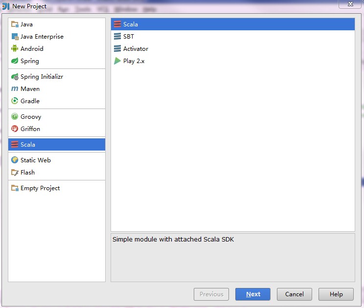
Task: Select Activator project template
Action: pos(233,48)
